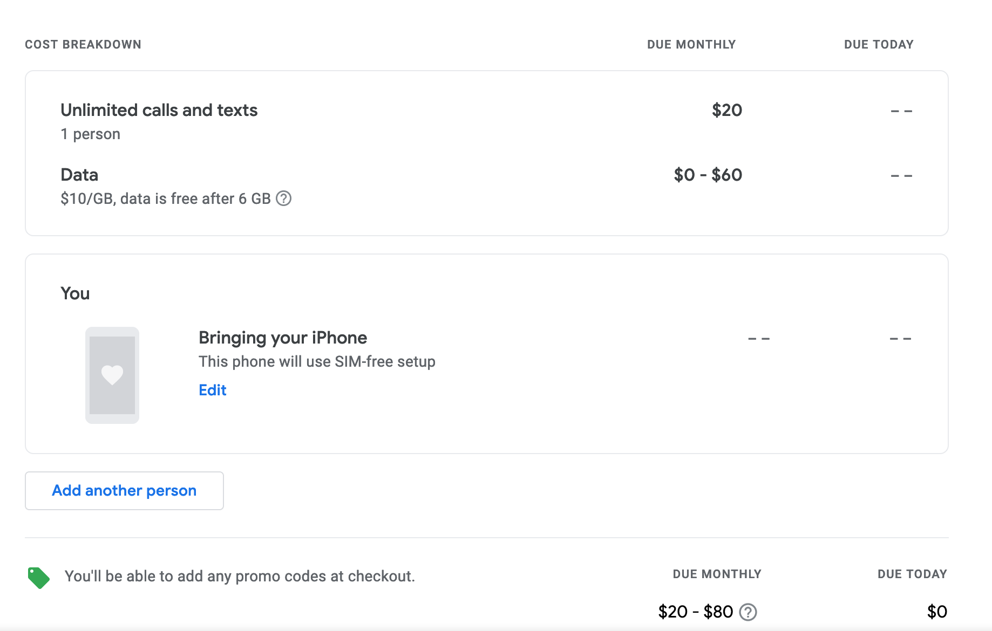This screenshot has width=992, height=631.
Task: Click the COST BREAKDOWN header label
Action: (83, 44)
